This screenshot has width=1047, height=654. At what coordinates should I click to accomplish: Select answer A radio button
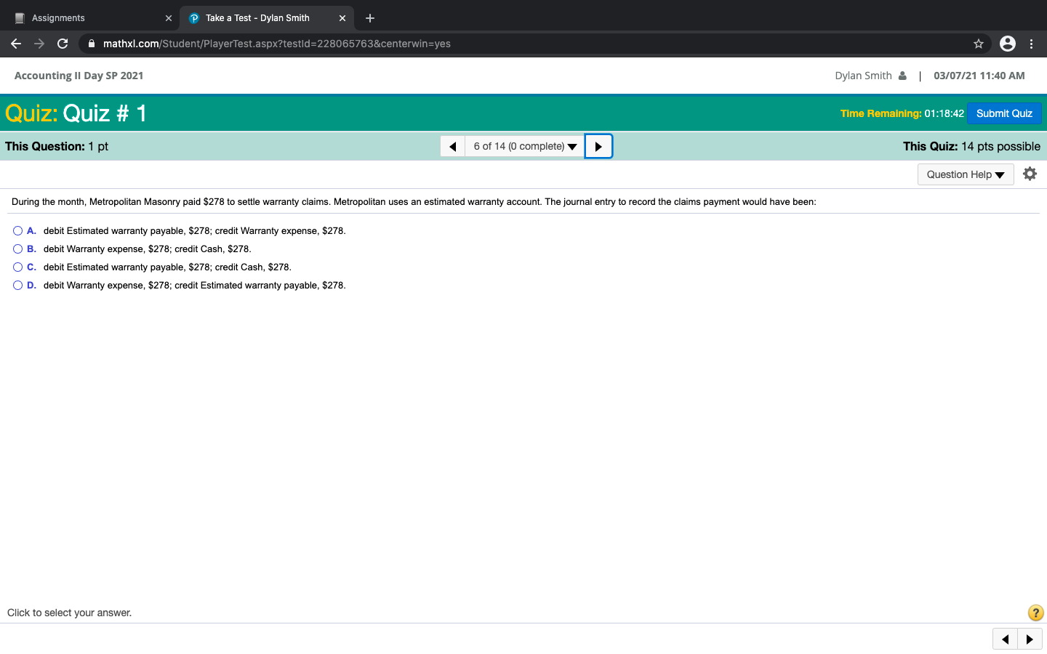pos(17,230)
